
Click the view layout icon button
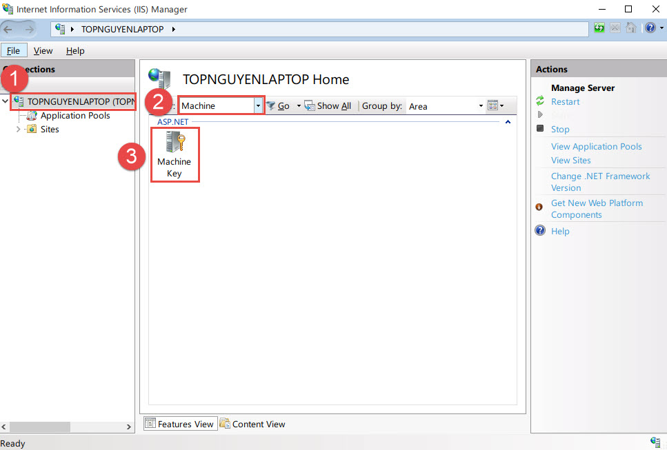(492, 105)
